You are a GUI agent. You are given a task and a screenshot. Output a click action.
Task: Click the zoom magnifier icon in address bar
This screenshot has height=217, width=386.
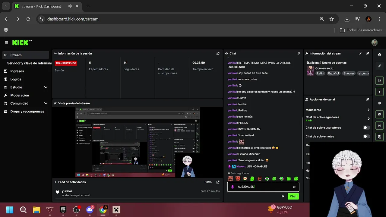(322, 19)
